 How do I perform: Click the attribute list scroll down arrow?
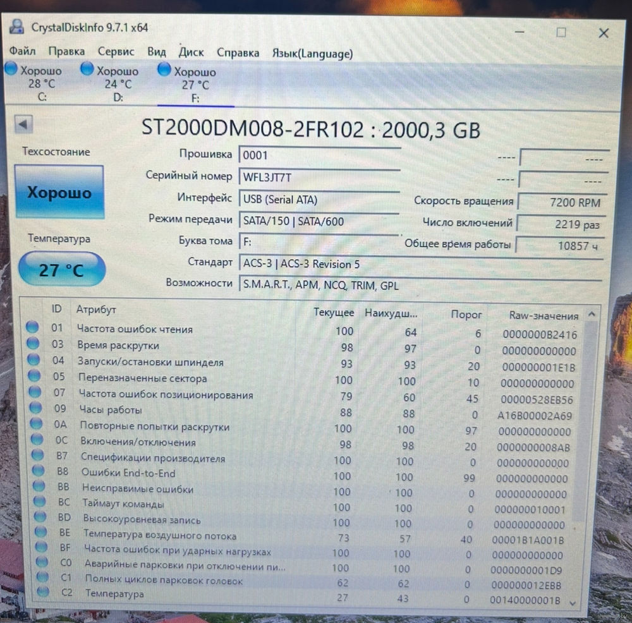573,603
